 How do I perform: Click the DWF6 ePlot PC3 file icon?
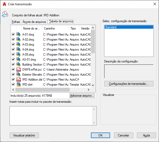pos(18,70)
